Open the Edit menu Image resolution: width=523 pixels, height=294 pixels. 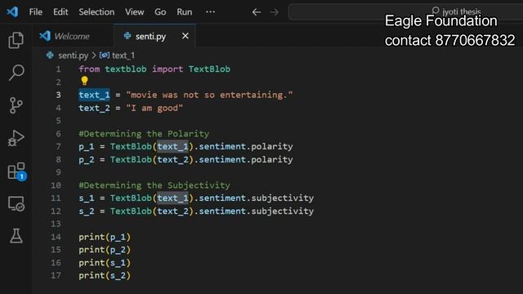point(60,12)
